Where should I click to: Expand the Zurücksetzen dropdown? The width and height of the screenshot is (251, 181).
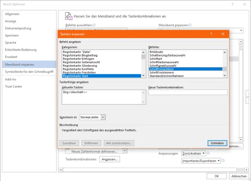204,153
